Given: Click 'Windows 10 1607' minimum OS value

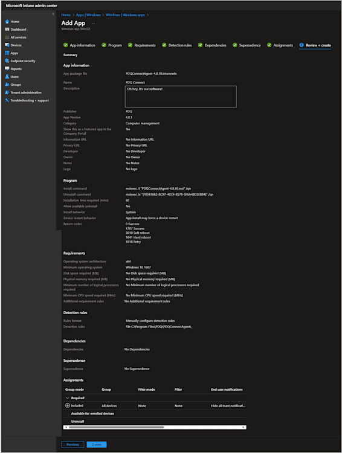Looking at the screenshot, I should [138, 267].
